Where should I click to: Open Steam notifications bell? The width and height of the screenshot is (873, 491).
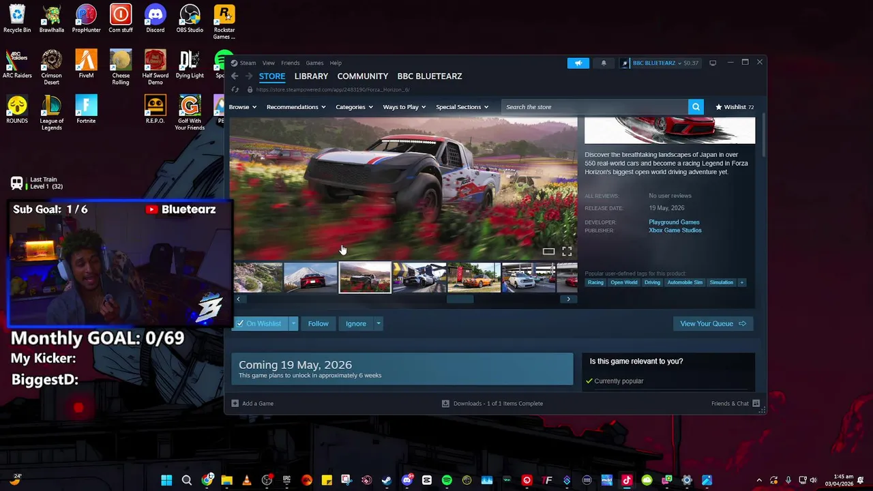coord(604,63)
